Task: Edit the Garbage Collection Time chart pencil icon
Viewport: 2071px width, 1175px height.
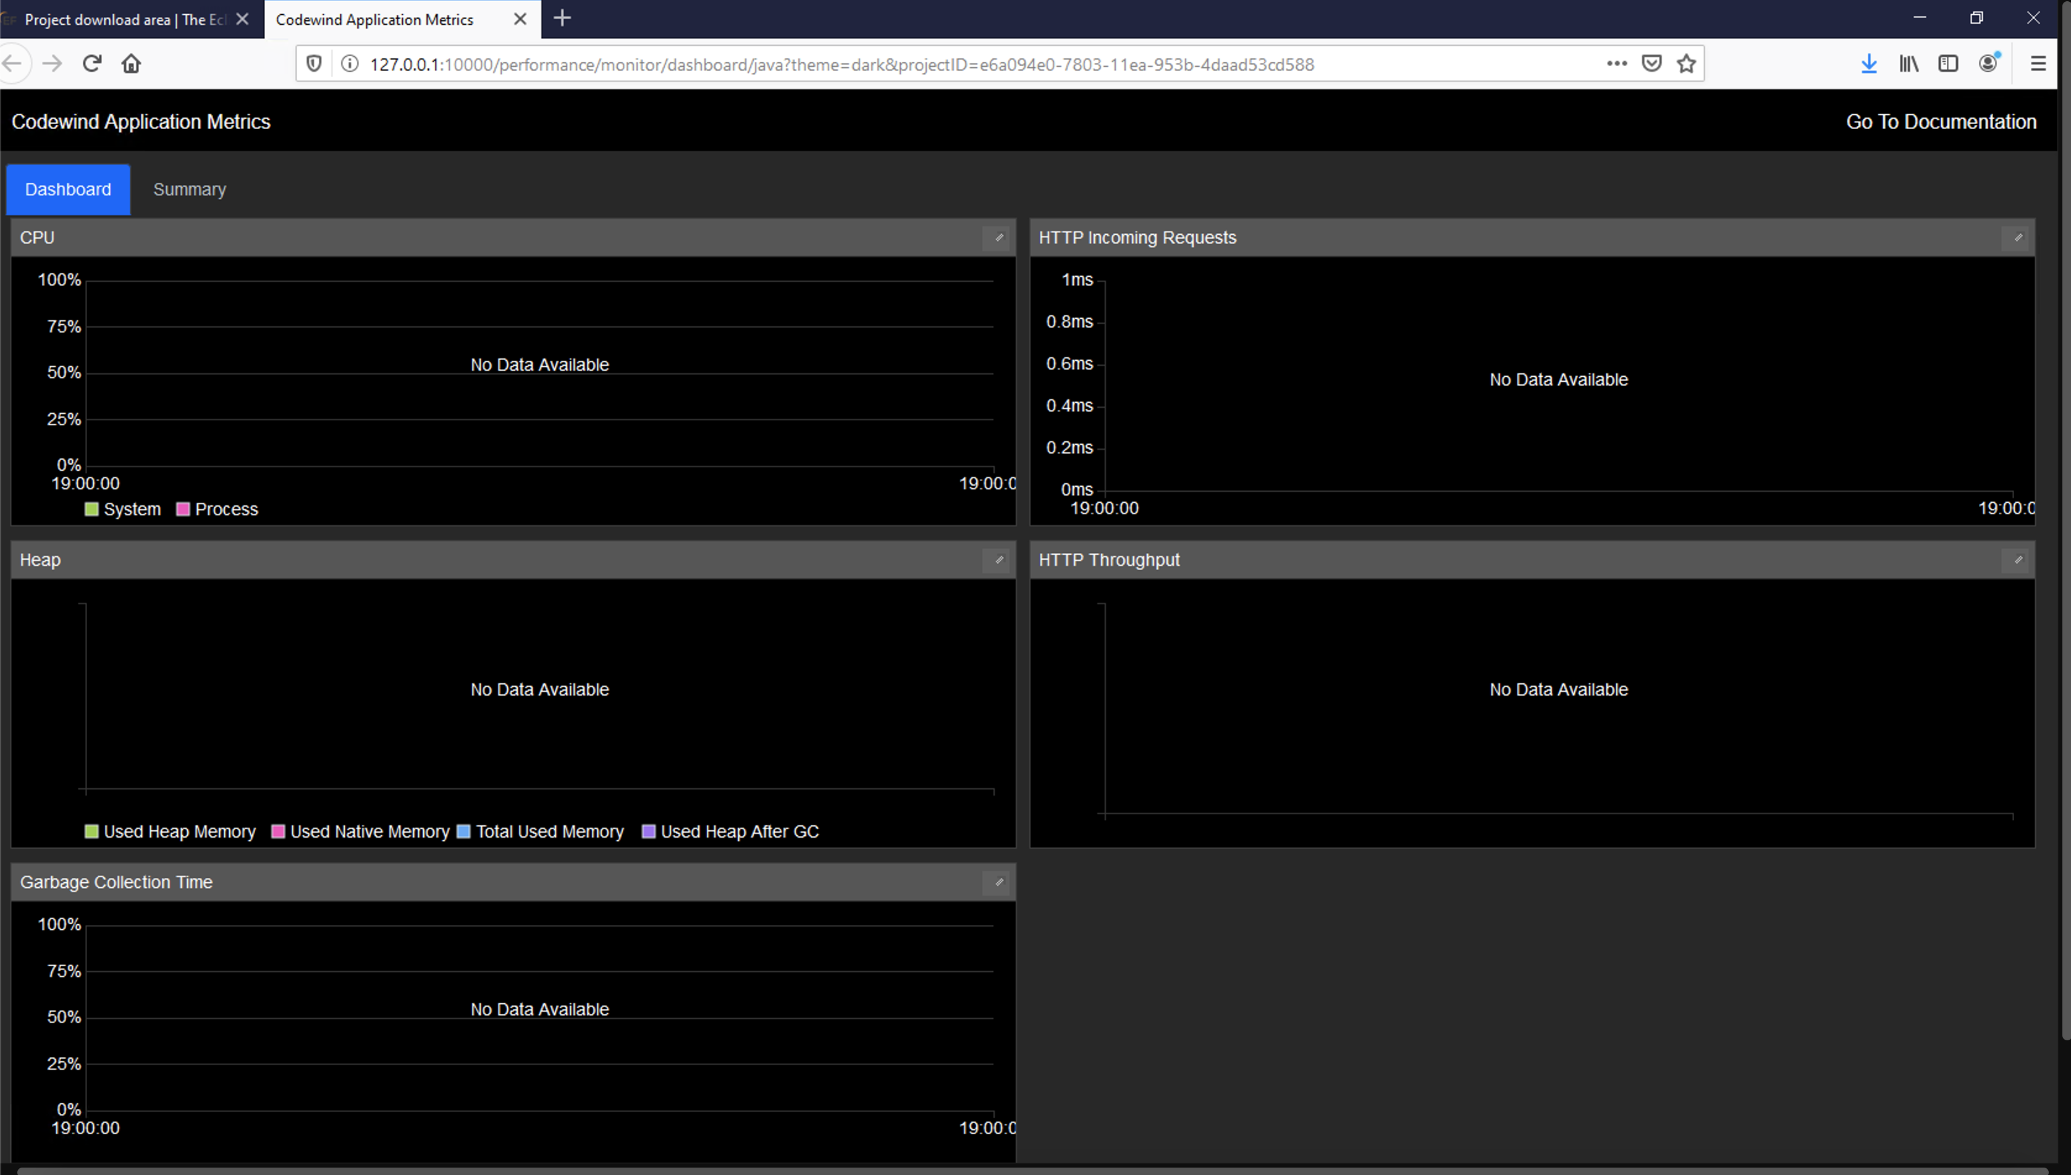Action: click(998, 882)
